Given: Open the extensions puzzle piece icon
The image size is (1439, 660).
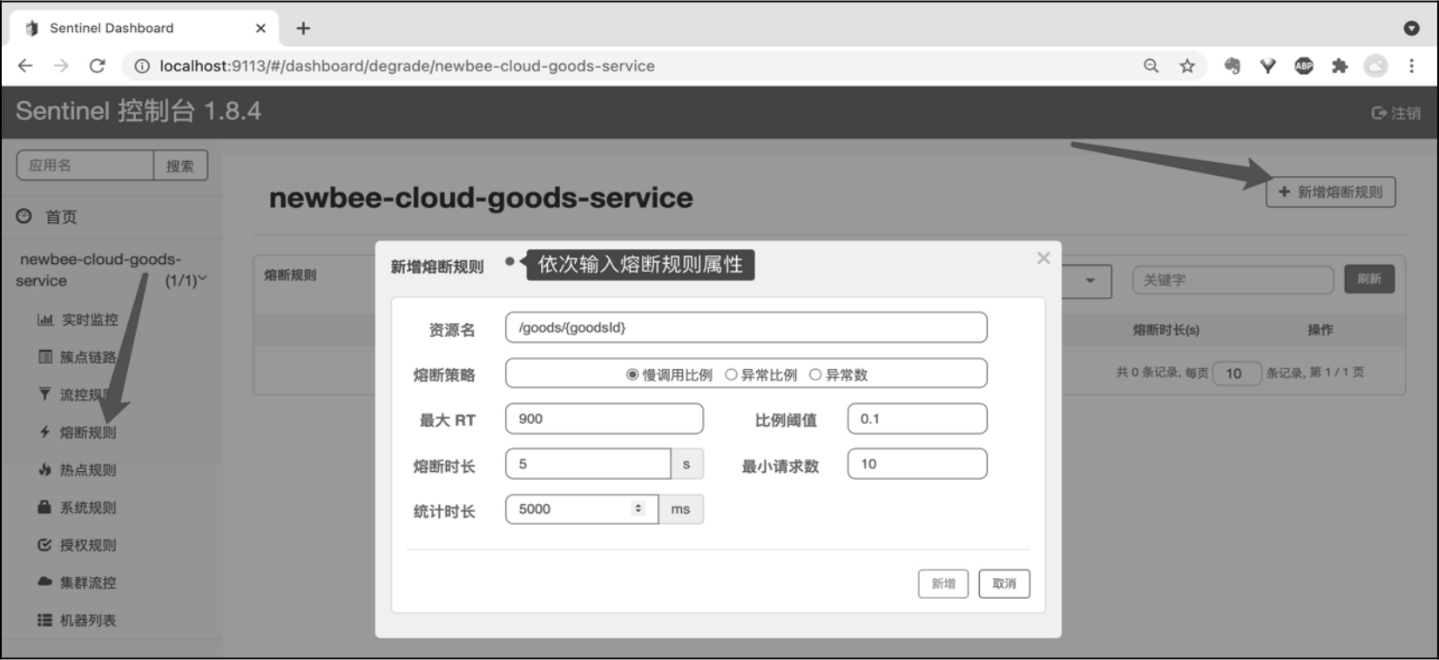Looking at the screenshot, I should coord(1340,65).
